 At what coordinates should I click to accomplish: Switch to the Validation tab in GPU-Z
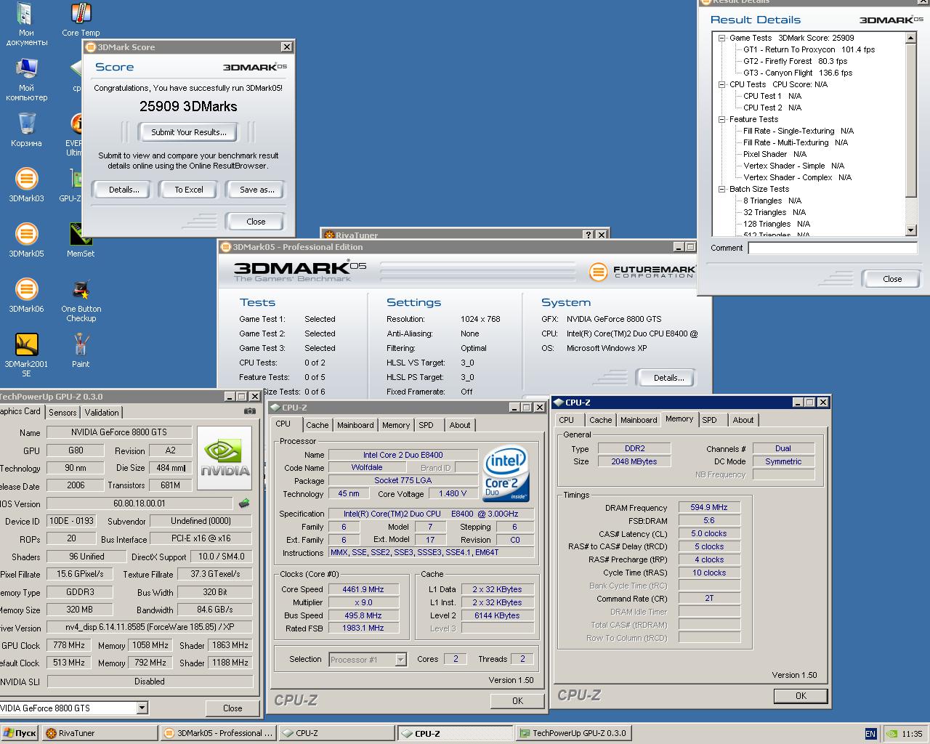(x=102, y=412)
